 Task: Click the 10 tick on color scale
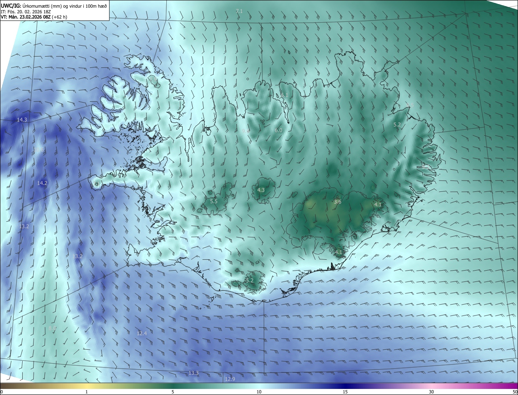click(x=259, y=392)
